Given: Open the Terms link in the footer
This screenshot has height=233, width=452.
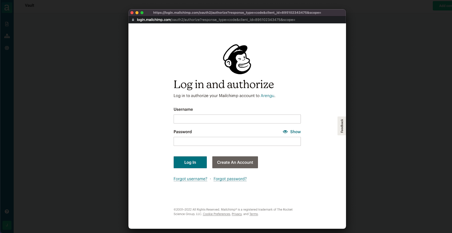Looking at the screenshot, I should (254, 214).
